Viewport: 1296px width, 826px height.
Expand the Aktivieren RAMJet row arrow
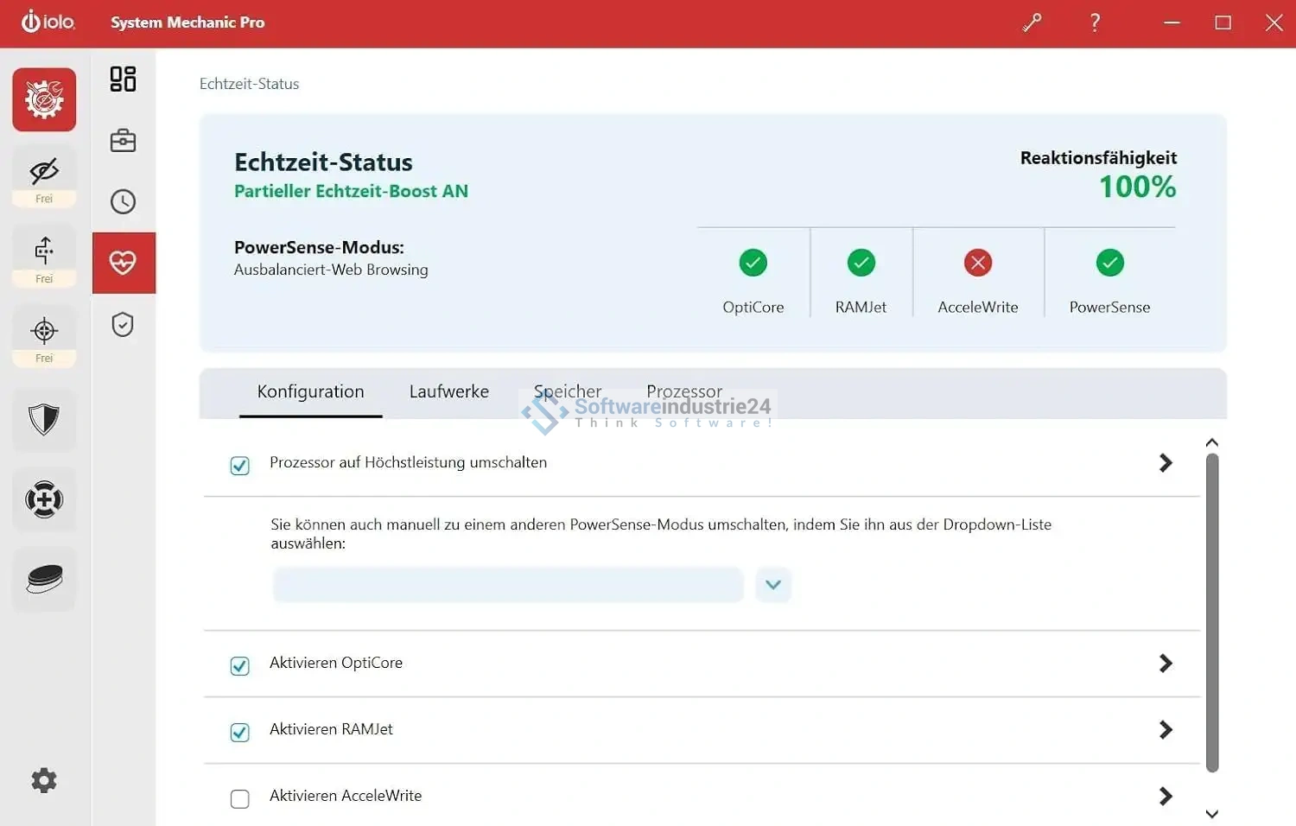pos(1166,730)
